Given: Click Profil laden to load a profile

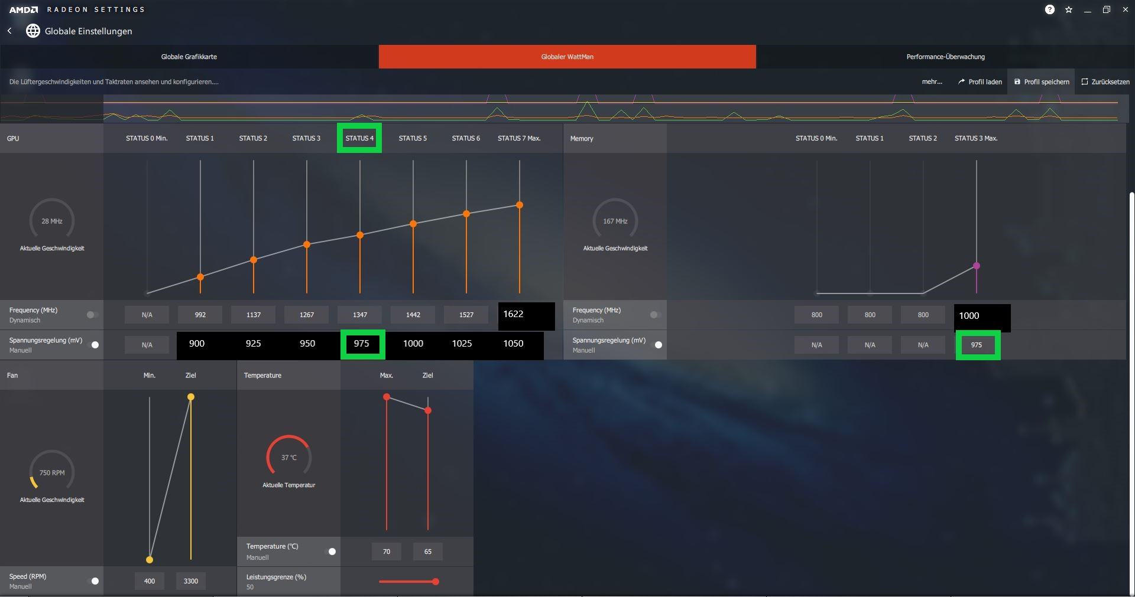Looking at the screenshot, I should [980, 82].
